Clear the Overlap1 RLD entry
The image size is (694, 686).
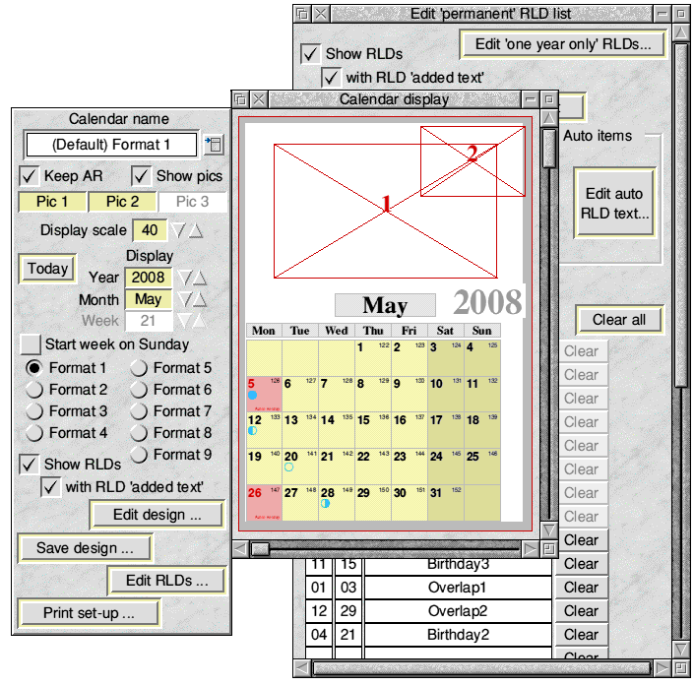pyautogui.click(x=581, y=588)
